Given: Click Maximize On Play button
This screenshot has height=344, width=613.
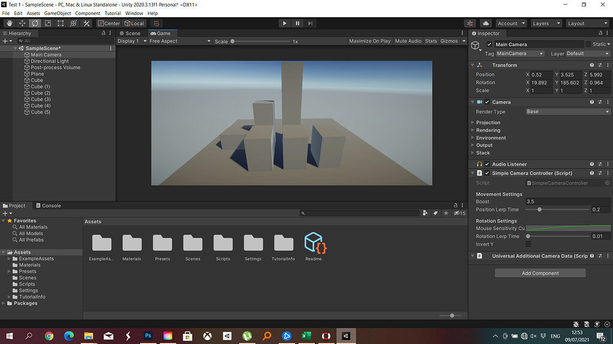Looking at the screenshot, I should [369, 41].
